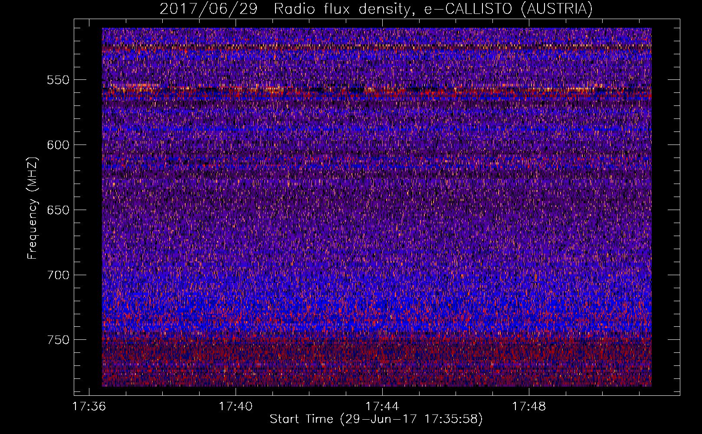Click the 17:48 time tick label
The height and width of the screenshot is (434, 702).
[529, 407]
